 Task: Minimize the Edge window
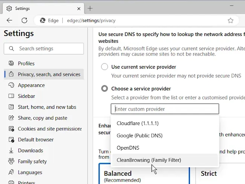click(x=231, y=6)
